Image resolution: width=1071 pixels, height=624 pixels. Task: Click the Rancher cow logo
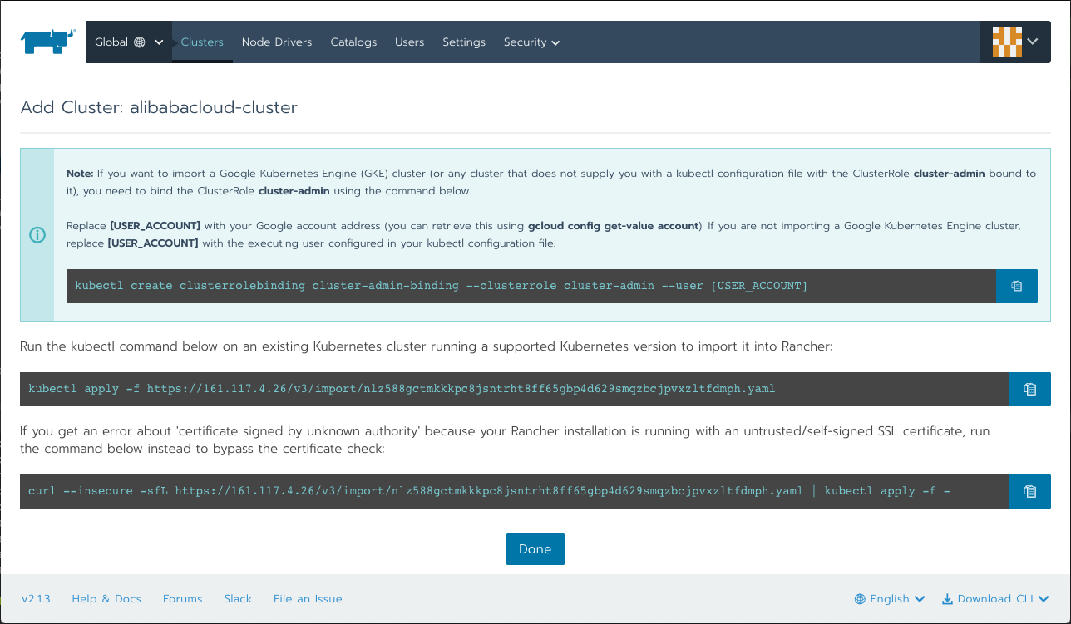pos(47,42)
